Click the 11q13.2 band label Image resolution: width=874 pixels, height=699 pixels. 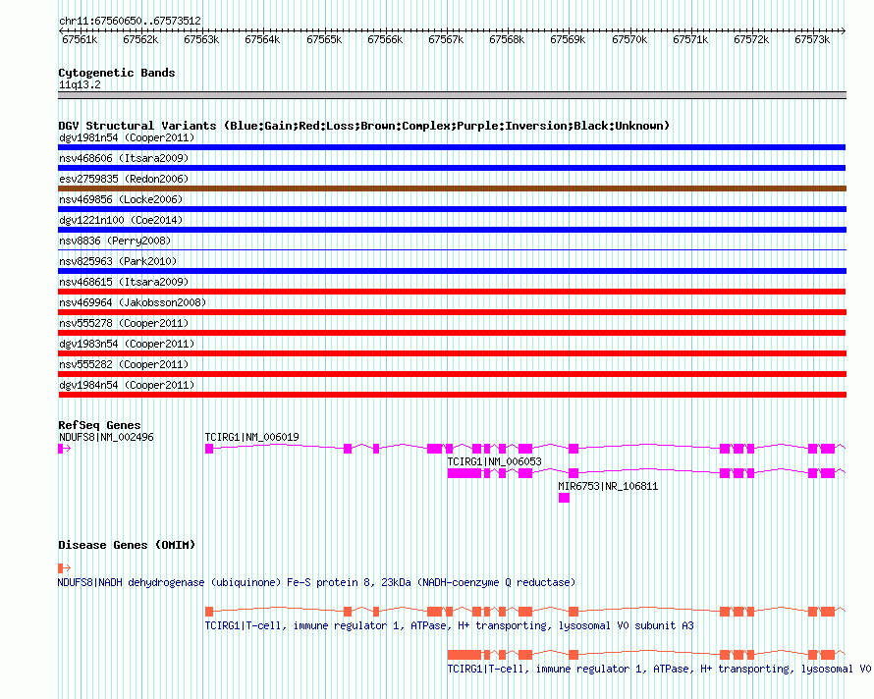80,84
